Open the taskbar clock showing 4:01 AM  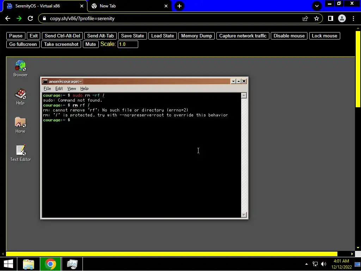(x=341, y=264)
